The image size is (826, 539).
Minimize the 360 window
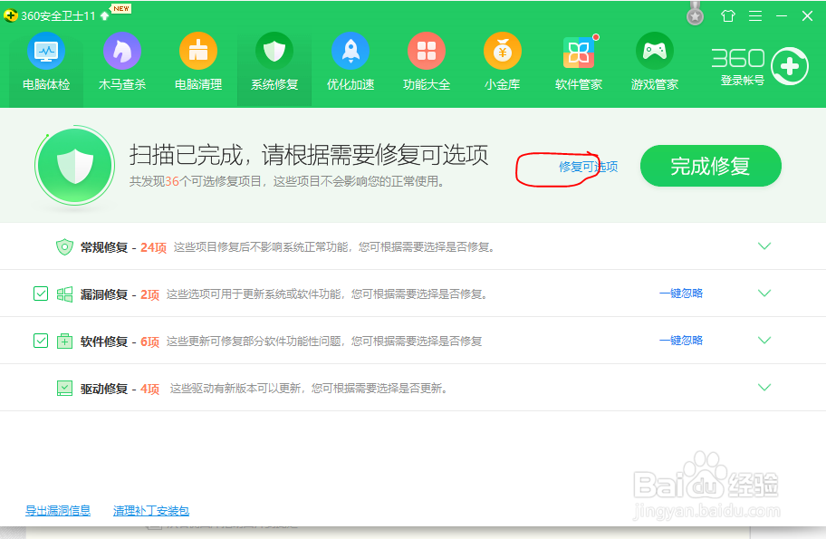782,15
